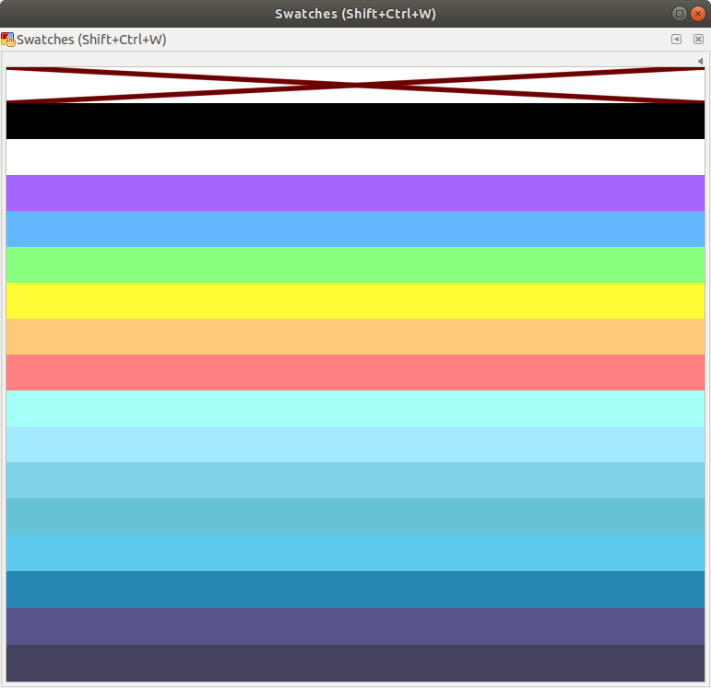
Task: Apply the green color swatch
Action: 355,264
